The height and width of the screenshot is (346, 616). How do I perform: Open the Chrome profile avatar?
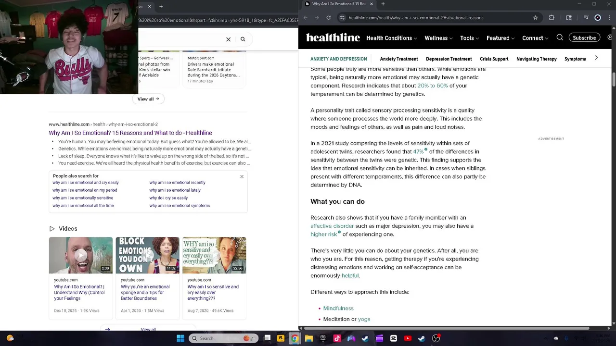coord(598,18)
